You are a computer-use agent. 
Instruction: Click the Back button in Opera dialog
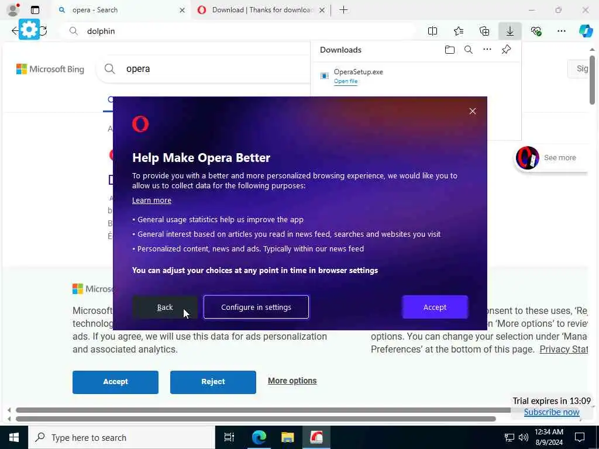coord(165,307)
